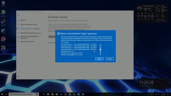Screen dimensions: 171x96
Task: Open Microsoft Edge from taskbar
Action: (44, 94)
